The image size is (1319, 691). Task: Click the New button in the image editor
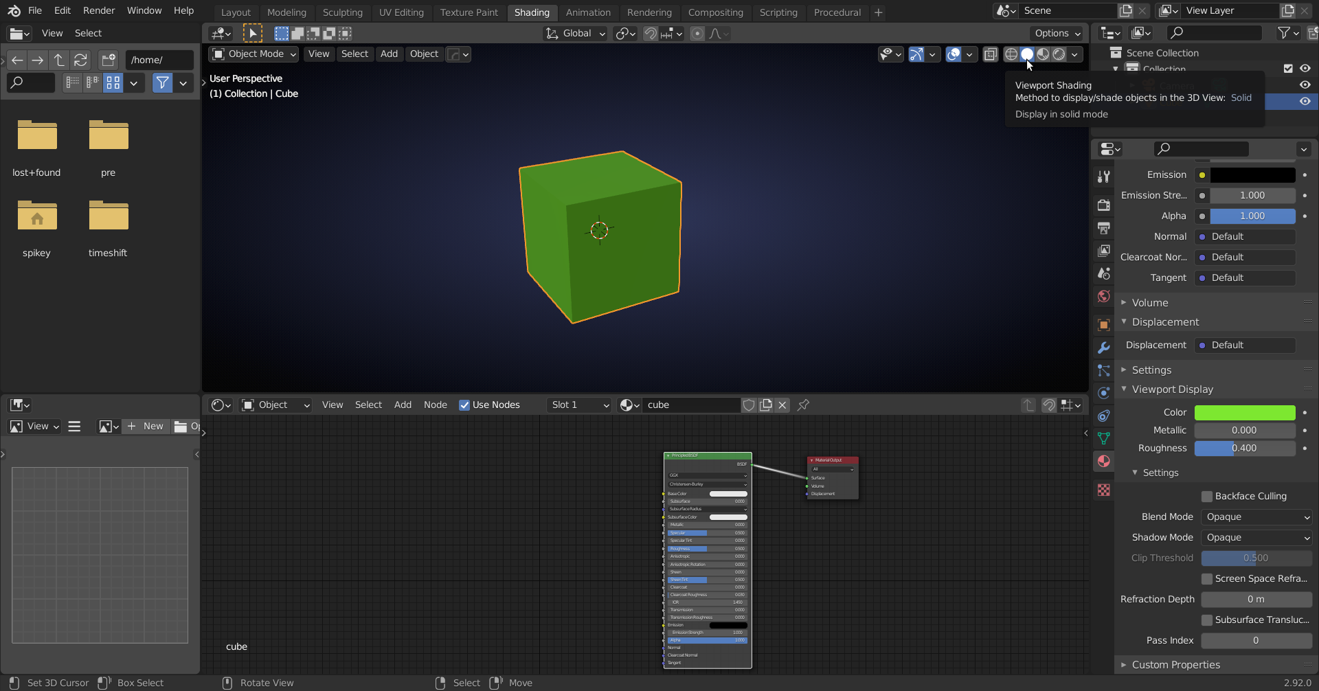pyautogui.click(x=146, y=426)
